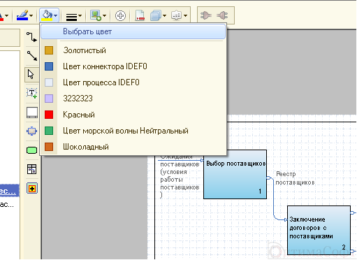Select the pointer selection tool
This screenshot has width=357, height=260.
pyautogui.click(x=31, y=75)
